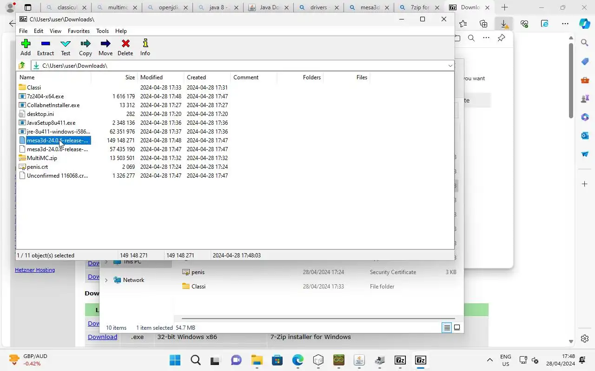The width and height of the screenshot is (595, 371).
Task: Sort by the Name column header
Action: point(54,77)
